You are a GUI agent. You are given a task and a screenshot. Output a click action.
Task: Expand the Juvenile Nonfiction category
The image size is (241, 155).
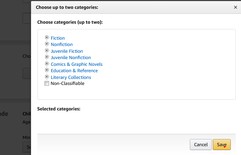pyautogui.click(x=47, y=57)
